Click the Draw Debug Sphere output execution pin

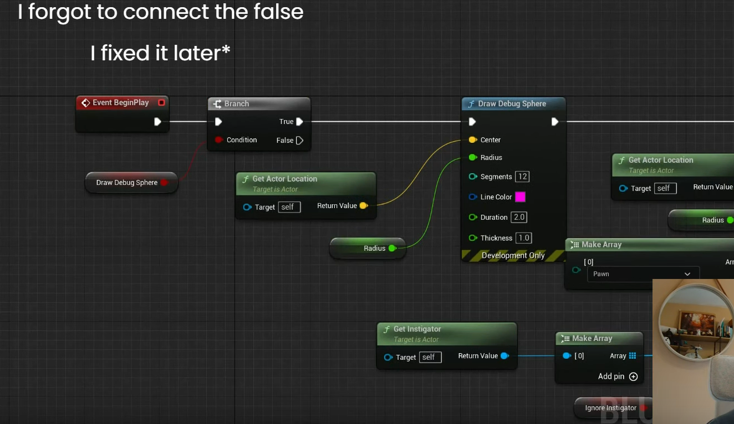[554, 122]
